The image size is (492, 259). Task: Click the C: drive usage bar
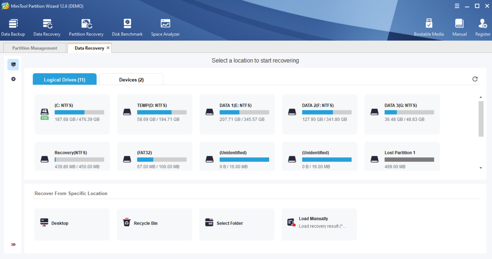(x=79, y=112)
